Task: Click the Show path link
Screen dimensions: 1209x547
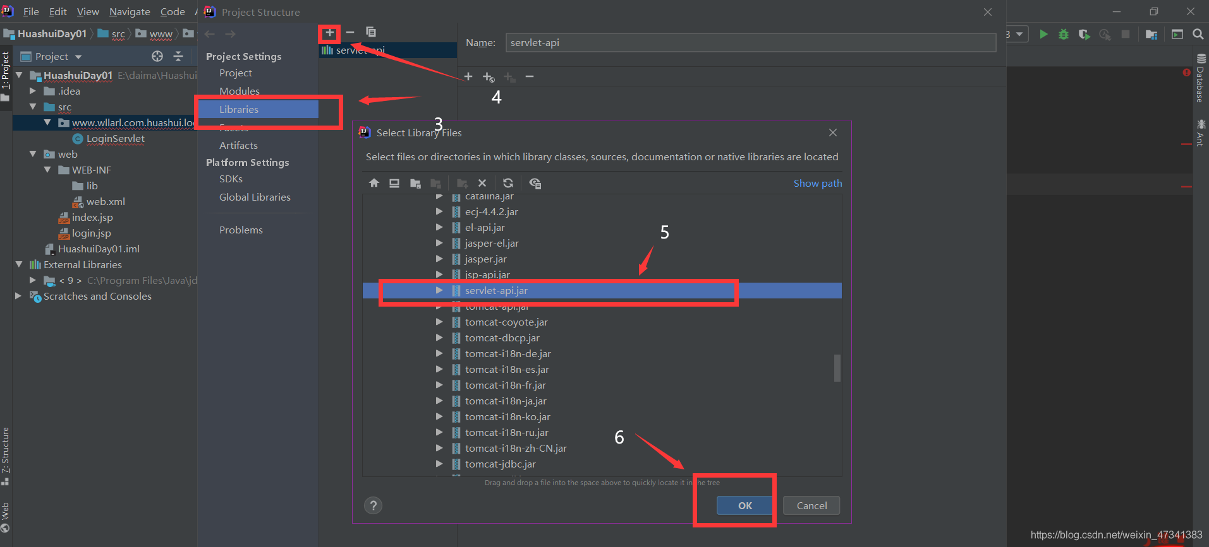Action: coord(818,183)
